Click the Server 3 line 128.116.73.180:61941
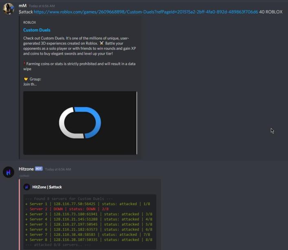The height and width of the screenshot is (250, 288). (x=89, y=214)
